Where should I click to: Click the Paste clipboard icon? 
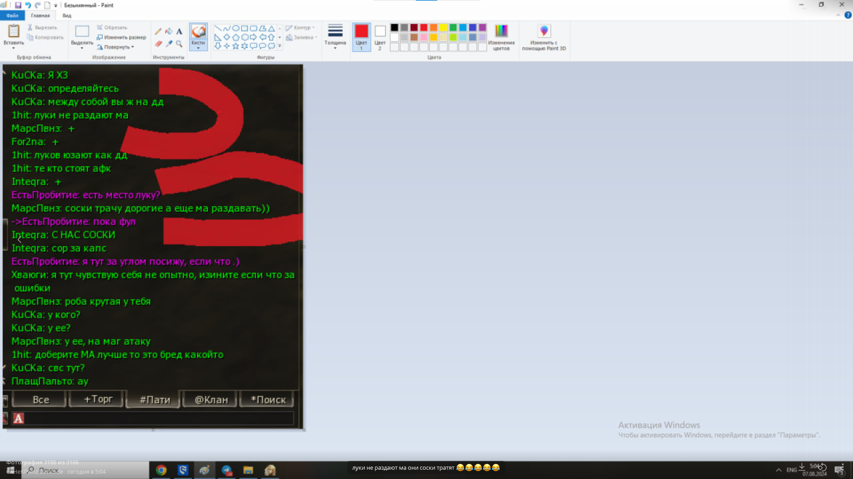coord(14,31)
